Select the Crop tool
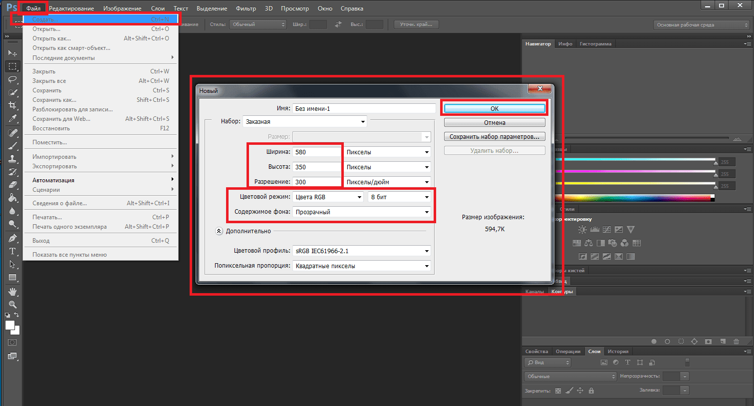This screenshot has height=406, width=754. (12, 105)
